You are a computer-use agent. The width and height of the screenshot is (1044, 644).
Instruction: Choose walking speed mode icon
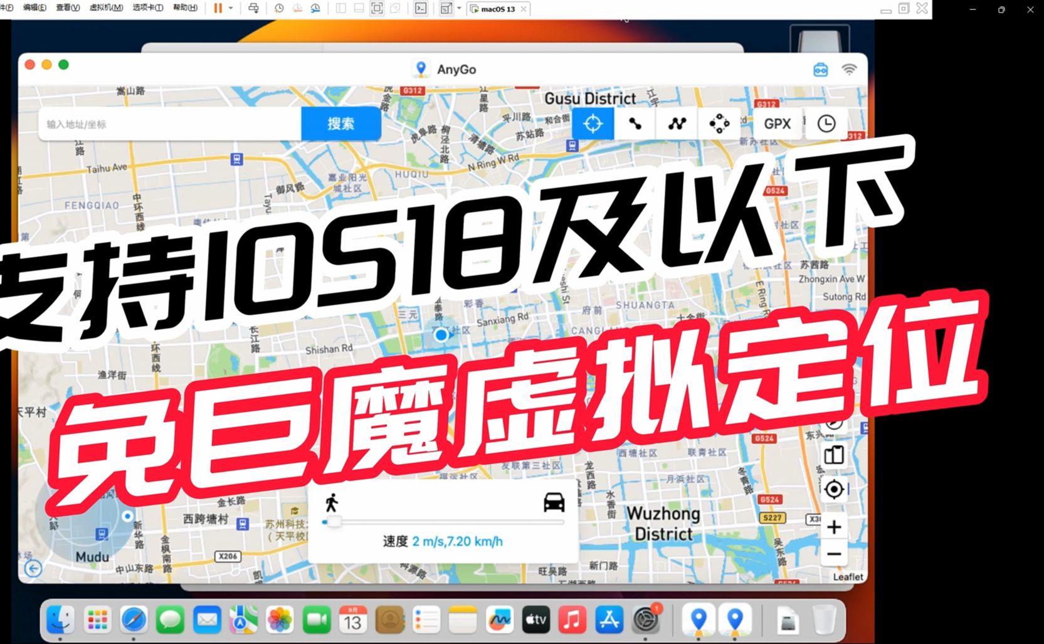tap(332, 502)
